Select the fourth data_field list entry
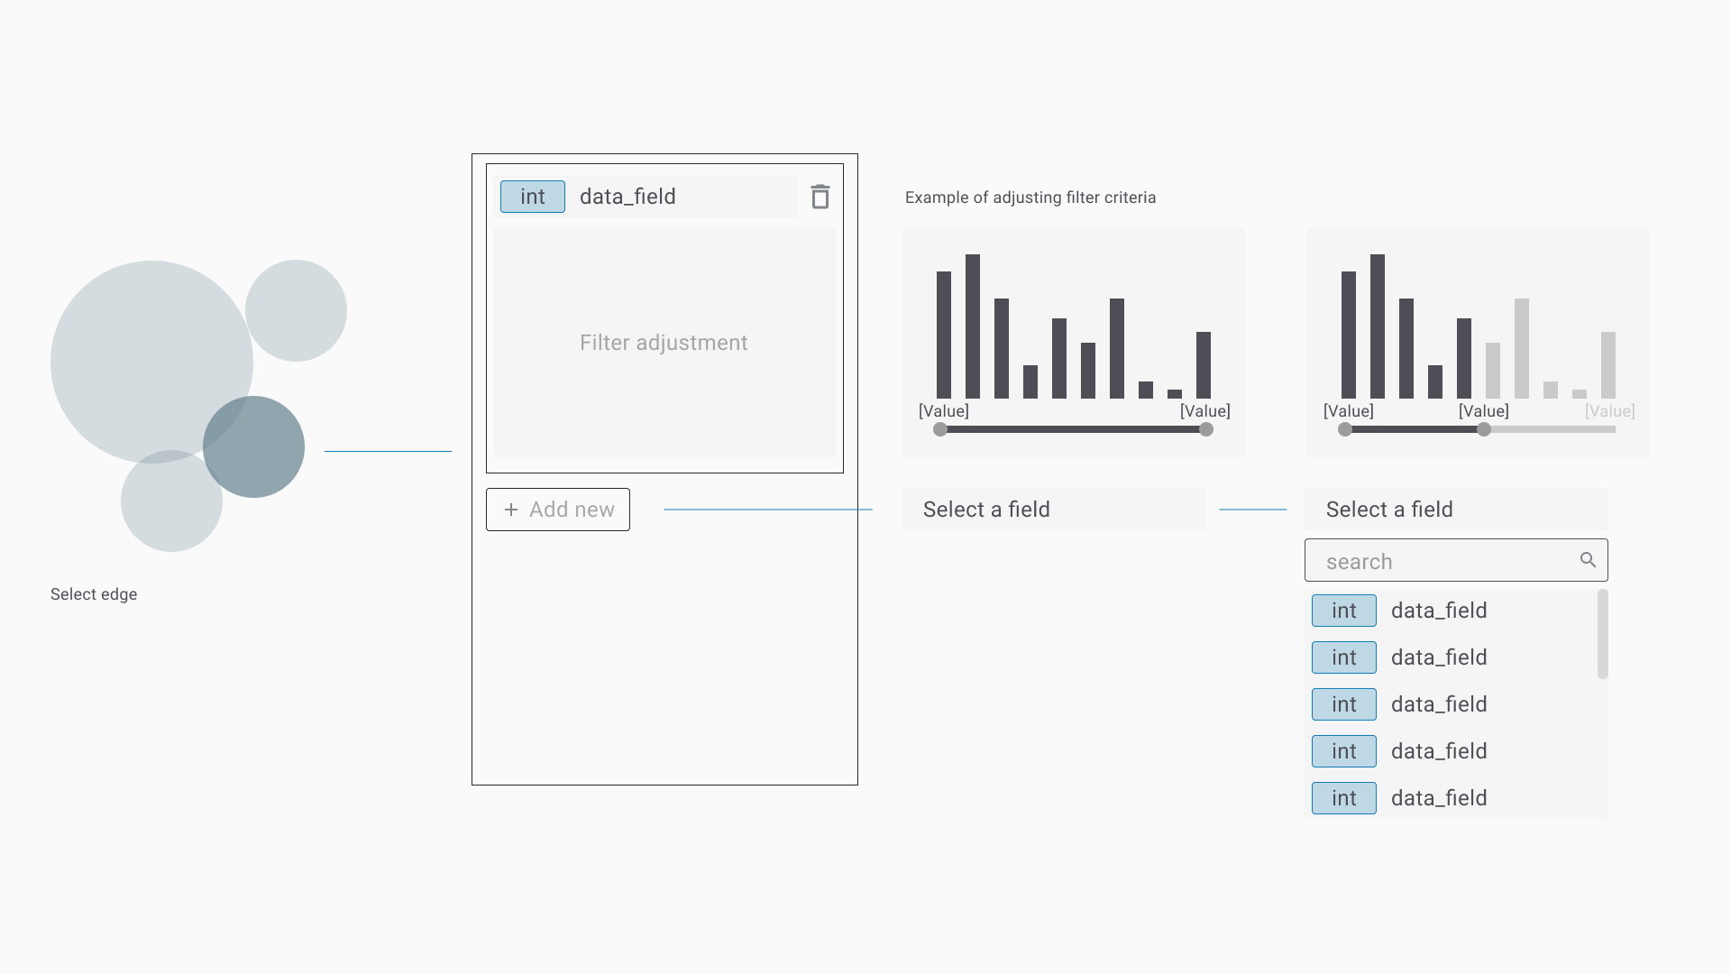The image size is (1731, 974). coord(1452,751)
